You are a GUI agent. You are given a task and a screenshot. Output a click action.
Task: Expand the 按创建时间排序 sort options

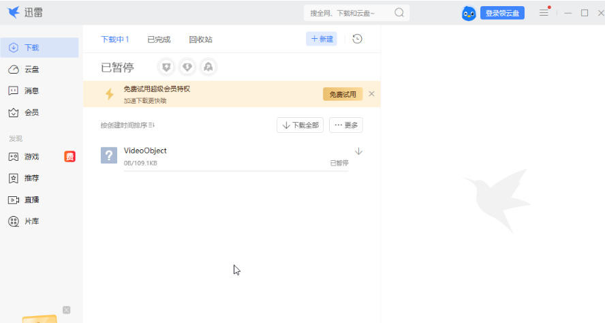[128, 125]
